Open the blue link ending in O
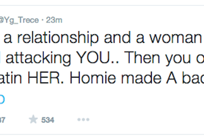This screenshot has width=204, height=136. (2, 99)
